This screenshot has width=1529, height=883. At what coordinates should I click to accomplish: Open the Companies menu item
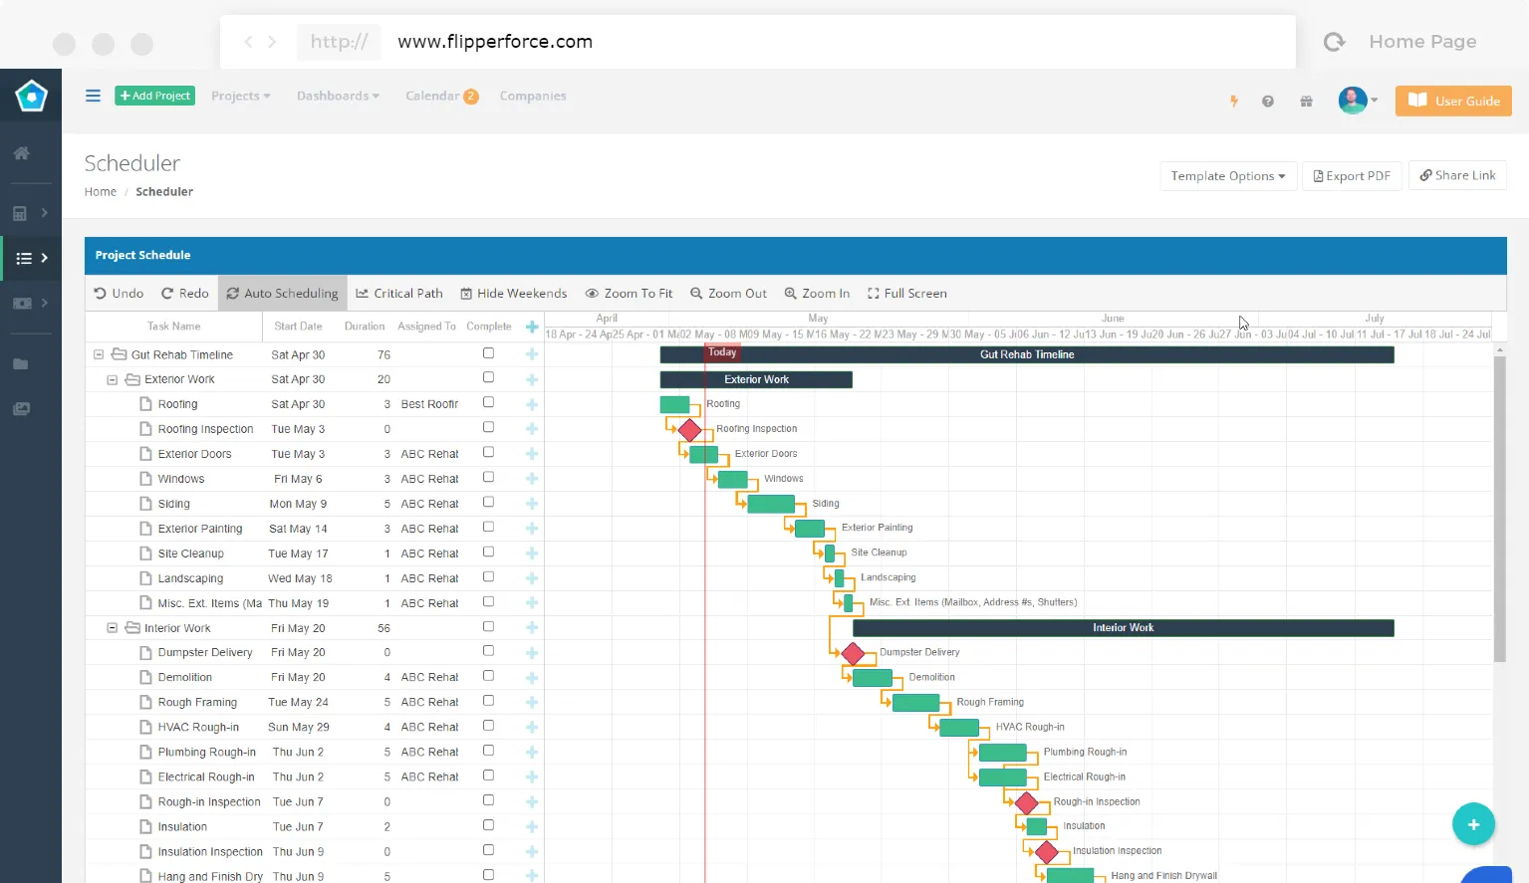pyautogui.click(x=533, y=96)
